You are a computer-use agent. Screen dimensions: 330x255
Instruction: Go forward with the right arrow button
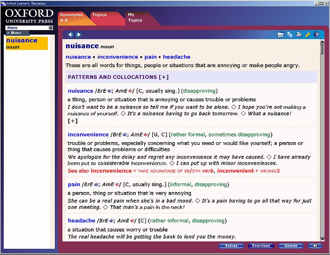coord(78,35)
